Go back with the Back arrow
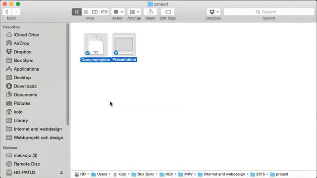 pyautogui.click(x=7, y=12)
